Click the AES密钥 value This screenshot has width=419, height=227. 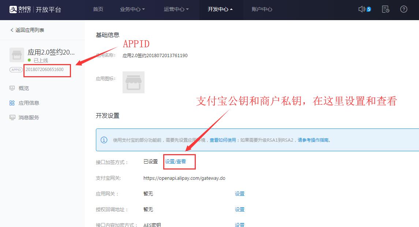pos(152,225)
